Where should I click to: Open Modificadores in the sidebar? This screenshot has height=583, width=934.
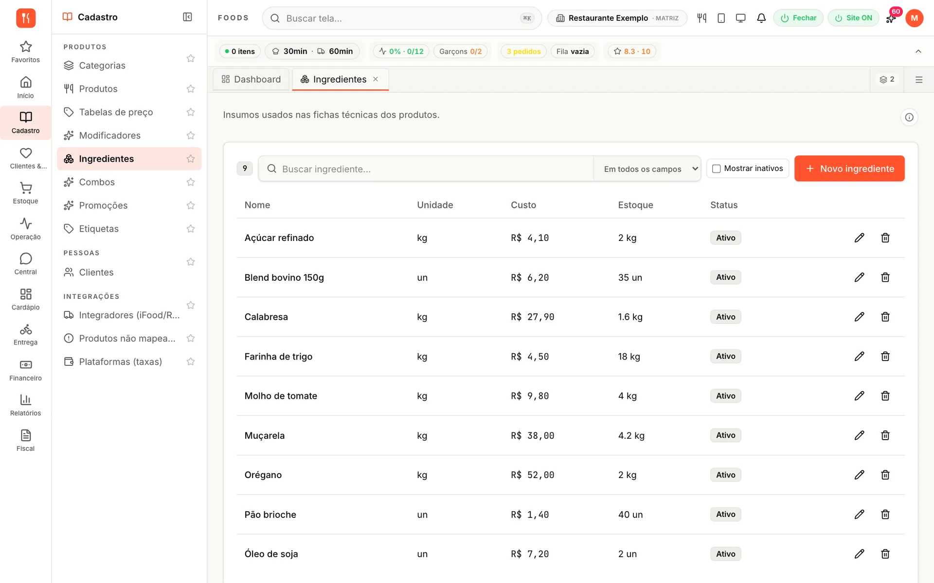[109, 136]
